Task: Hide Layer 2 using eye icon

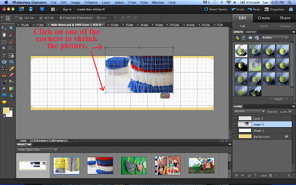Action: pyautogui.click(x=235, y=118)
